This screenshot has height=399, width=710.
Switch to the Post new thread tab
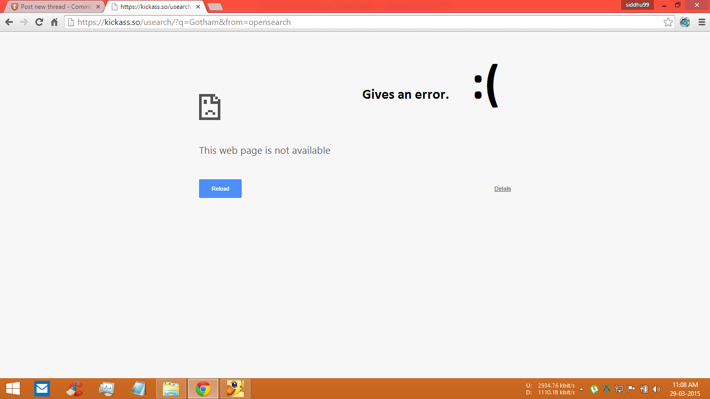52,7
